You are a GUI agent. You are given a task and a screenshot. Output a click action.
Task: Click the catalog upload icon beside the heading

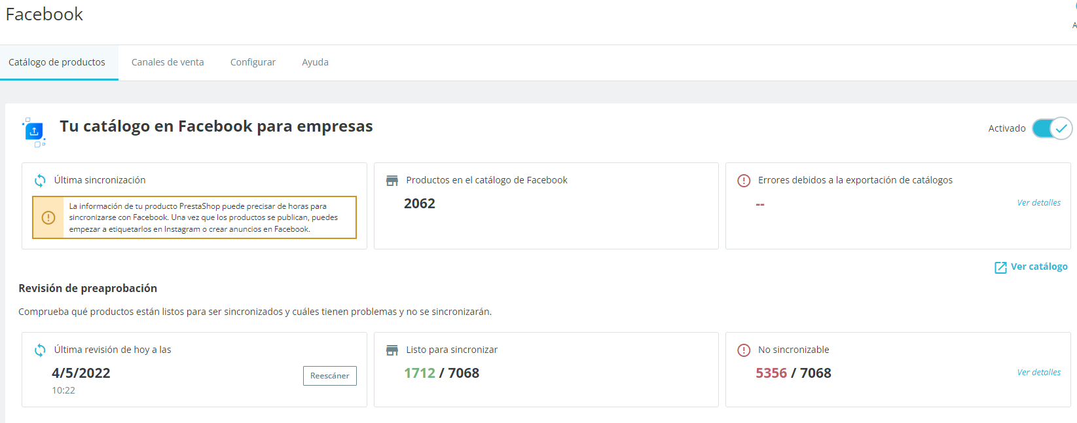34,132
